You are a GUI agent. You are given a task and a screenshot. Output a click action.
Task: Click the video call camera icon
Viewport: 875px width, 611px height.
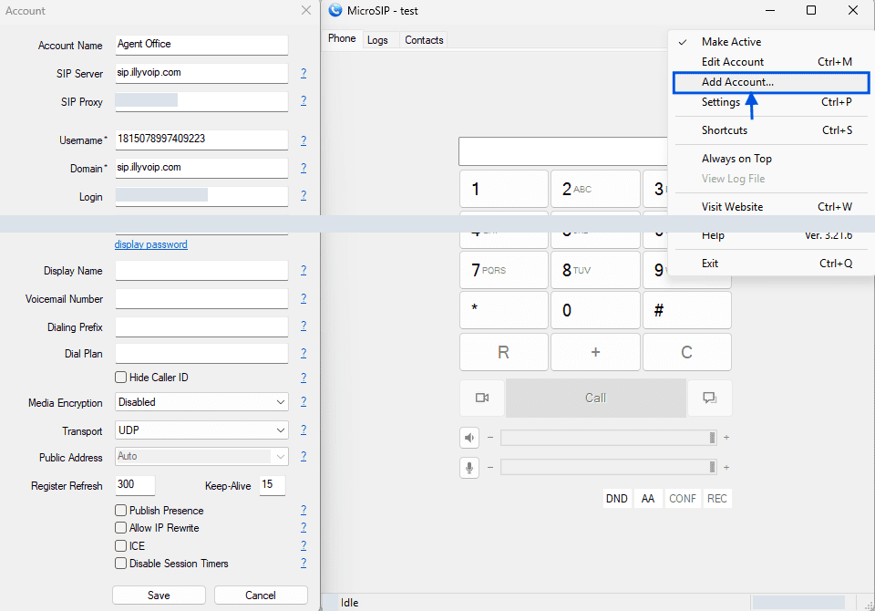coord(482,398)
